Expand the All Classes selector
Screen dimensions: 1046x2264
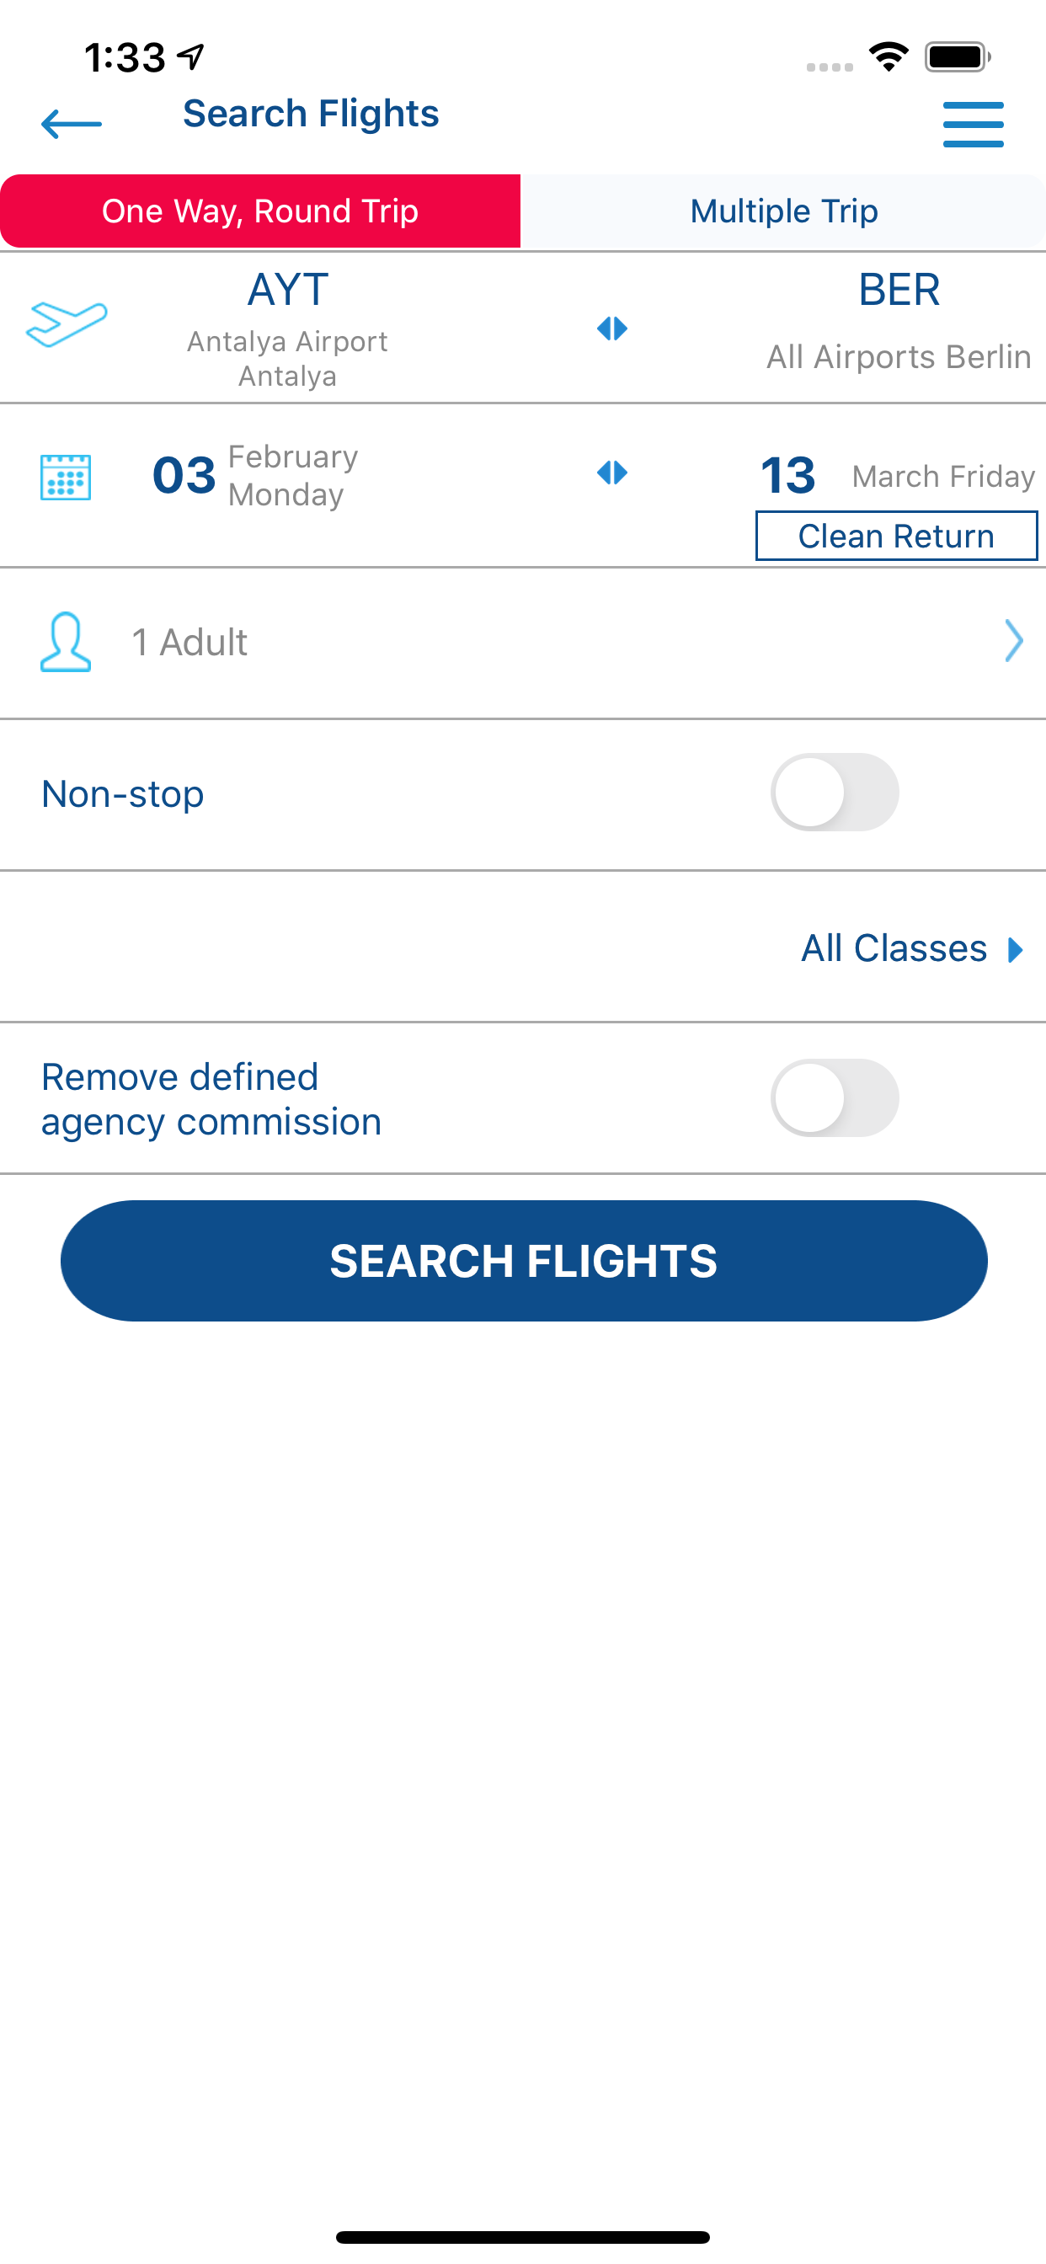912,948
